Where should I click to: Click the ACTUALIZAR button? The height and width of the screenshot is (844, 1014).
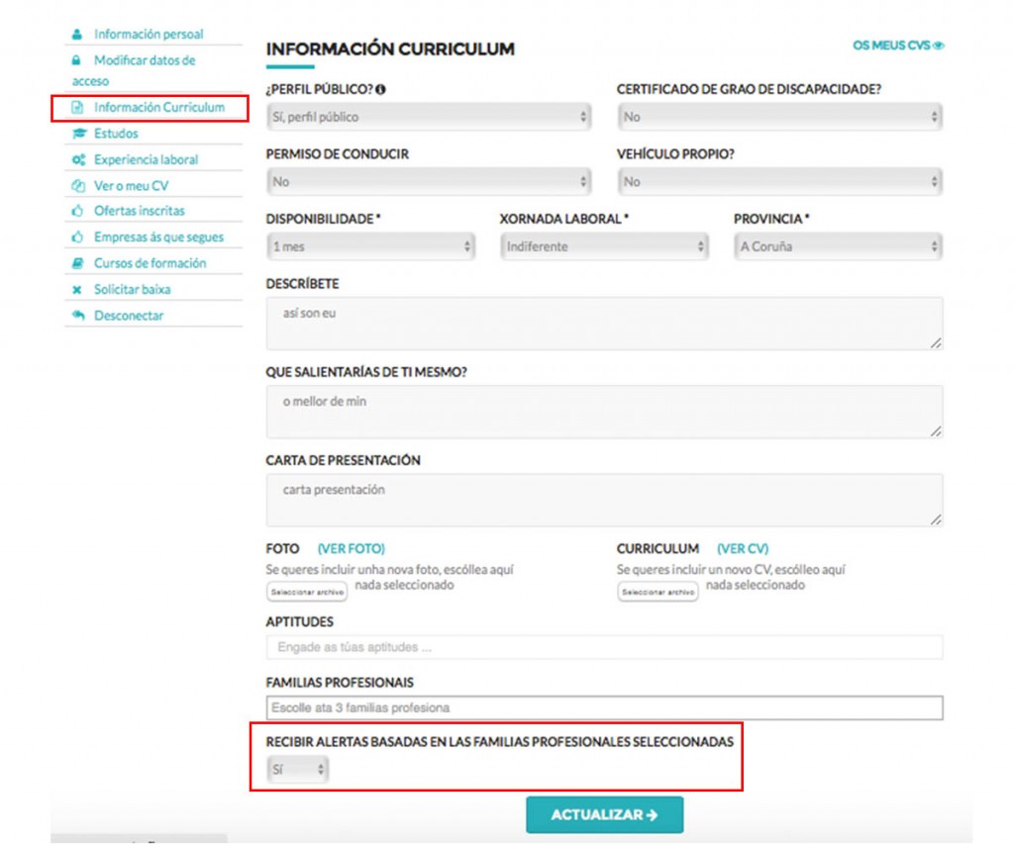[x=605, y=815]
